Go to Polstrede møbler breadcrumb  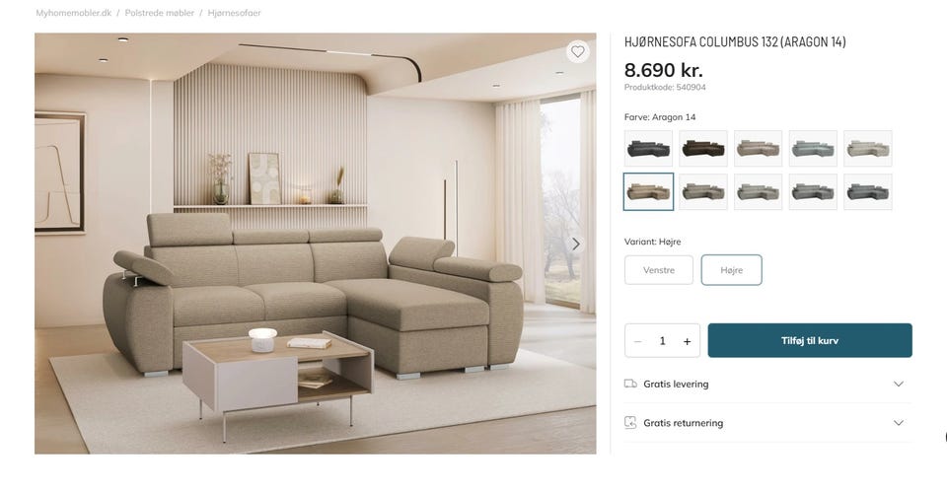click(x=160, y=13)
